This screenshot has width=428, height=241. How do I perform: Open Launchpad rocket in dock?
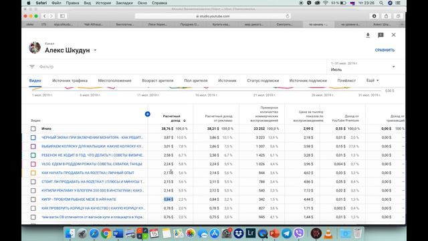coord(82,234)
